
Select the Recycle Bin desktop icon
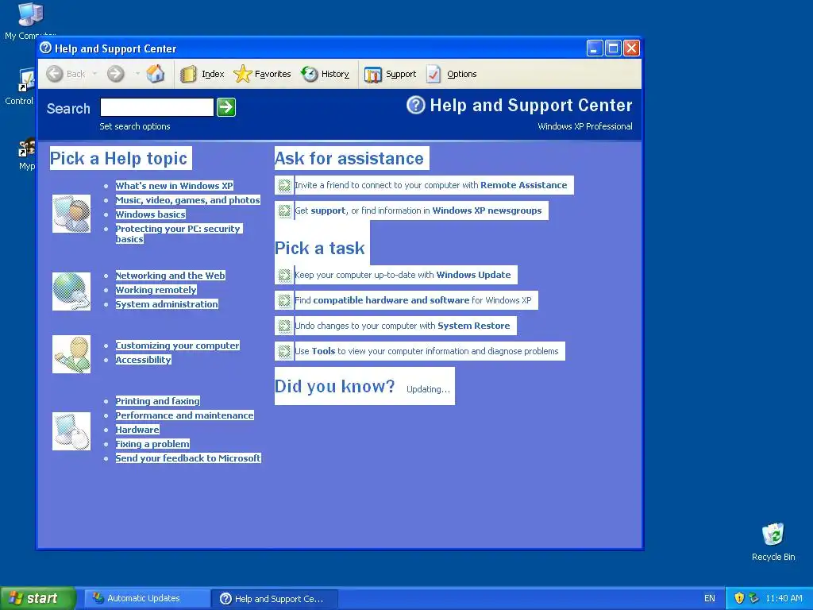[x=773, y=542]
